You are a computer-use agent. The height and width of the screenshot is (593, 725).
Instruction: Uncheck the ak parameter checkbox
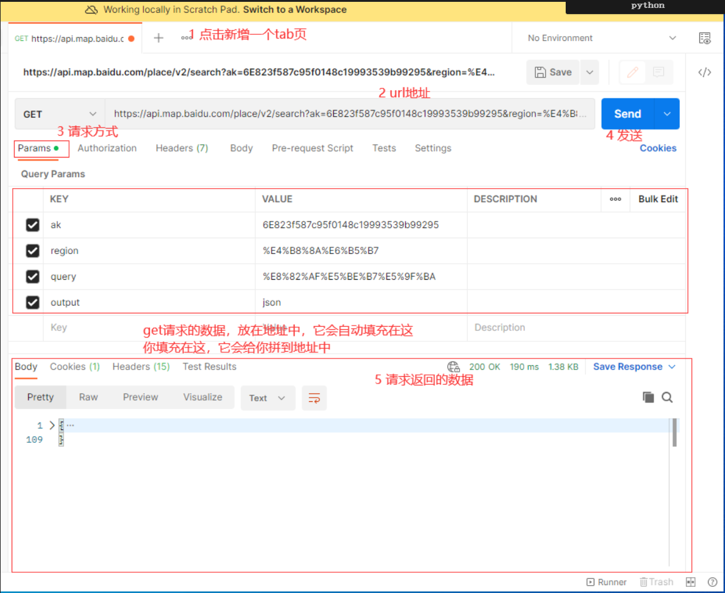[32, 225]
